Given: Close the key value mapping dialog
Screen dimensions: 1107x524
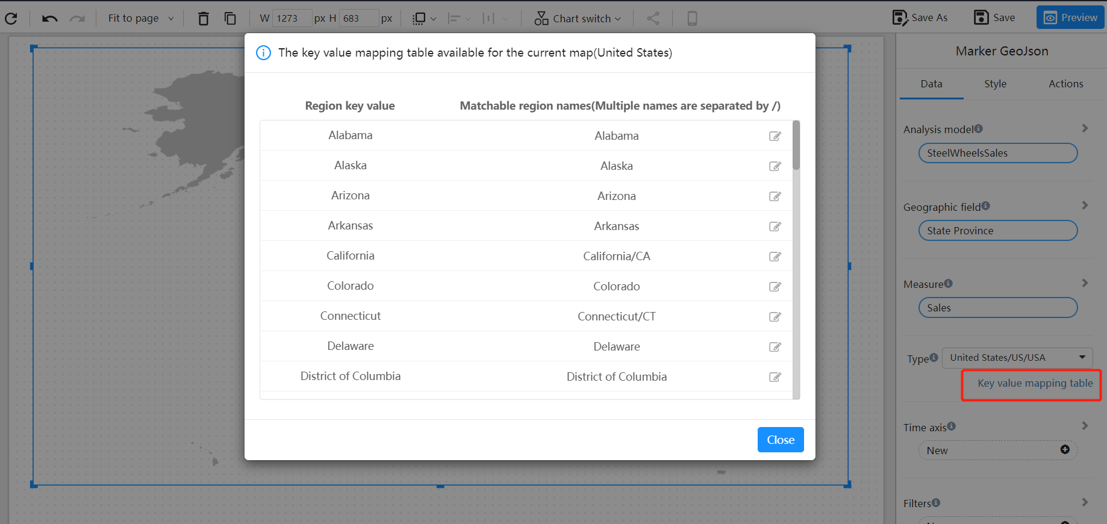Looking at the screenshot, I should (x=781, y=440).
